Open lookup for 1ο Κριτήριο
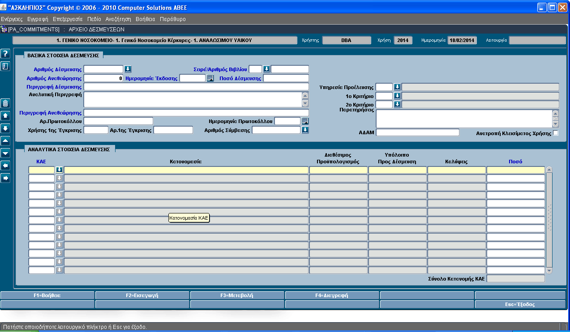The image size is (570, 332). click(x=397, y=96)
